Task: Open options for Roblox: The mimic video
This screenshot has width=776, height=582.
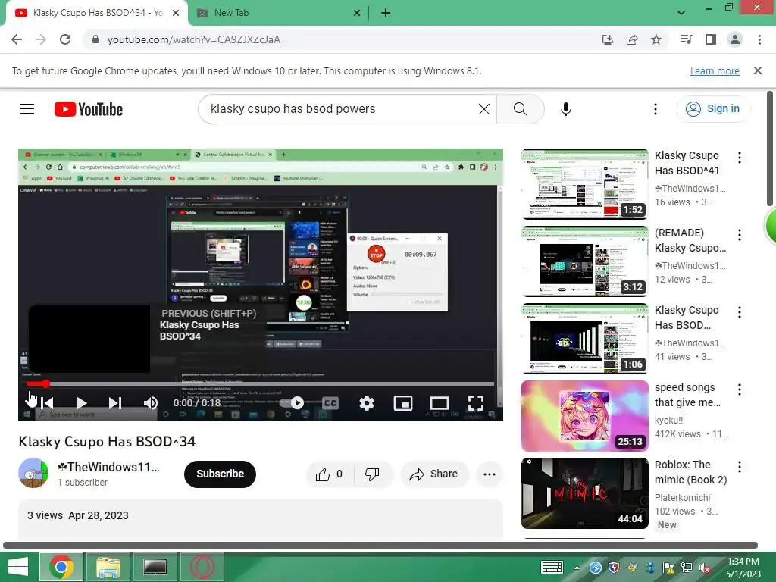Action: coord(740,466)
